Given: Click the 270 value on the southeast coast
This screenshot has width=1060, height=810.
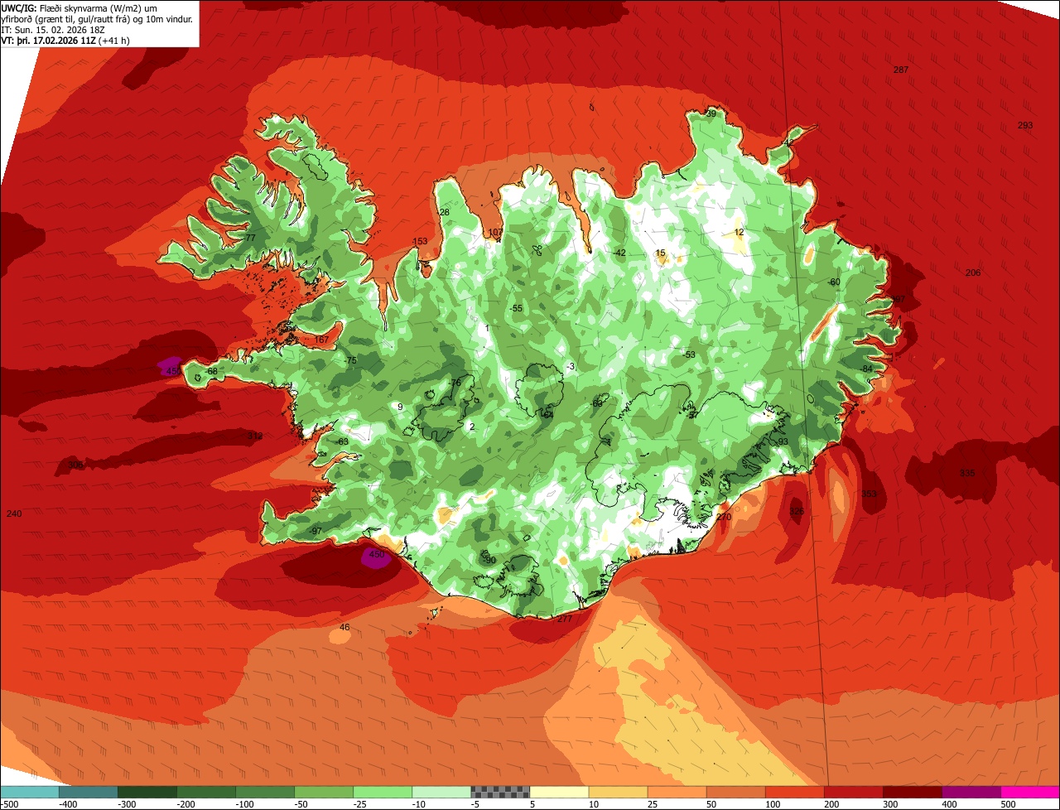Looking at the screenshot, I should pos(724,517).
